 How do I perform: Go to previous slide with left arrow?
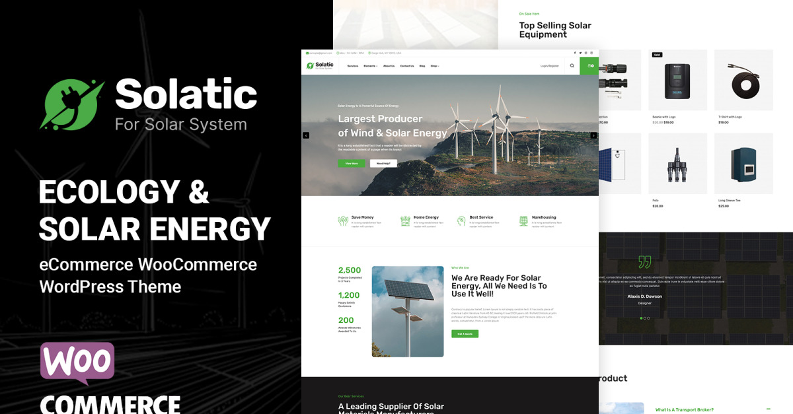point(306,135)
